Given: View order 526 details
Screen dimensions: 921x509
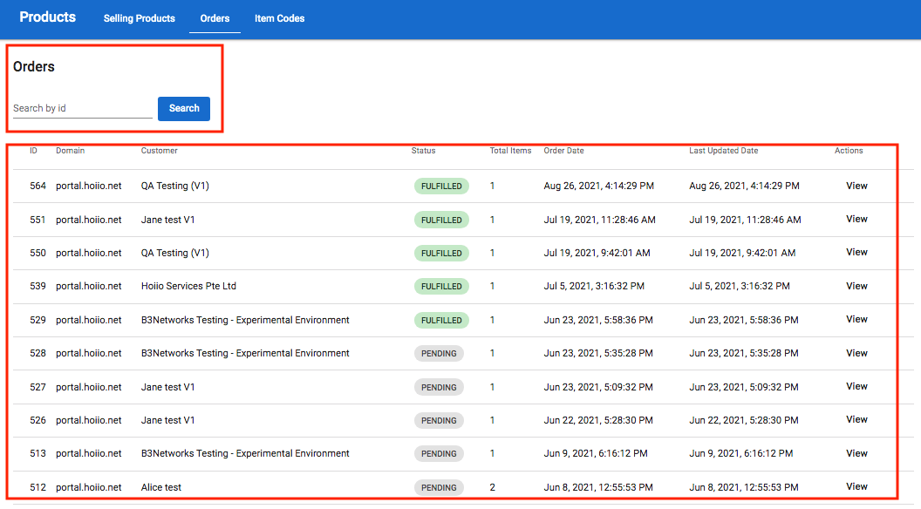Looking at the screenshot, I should pos(856,420).
